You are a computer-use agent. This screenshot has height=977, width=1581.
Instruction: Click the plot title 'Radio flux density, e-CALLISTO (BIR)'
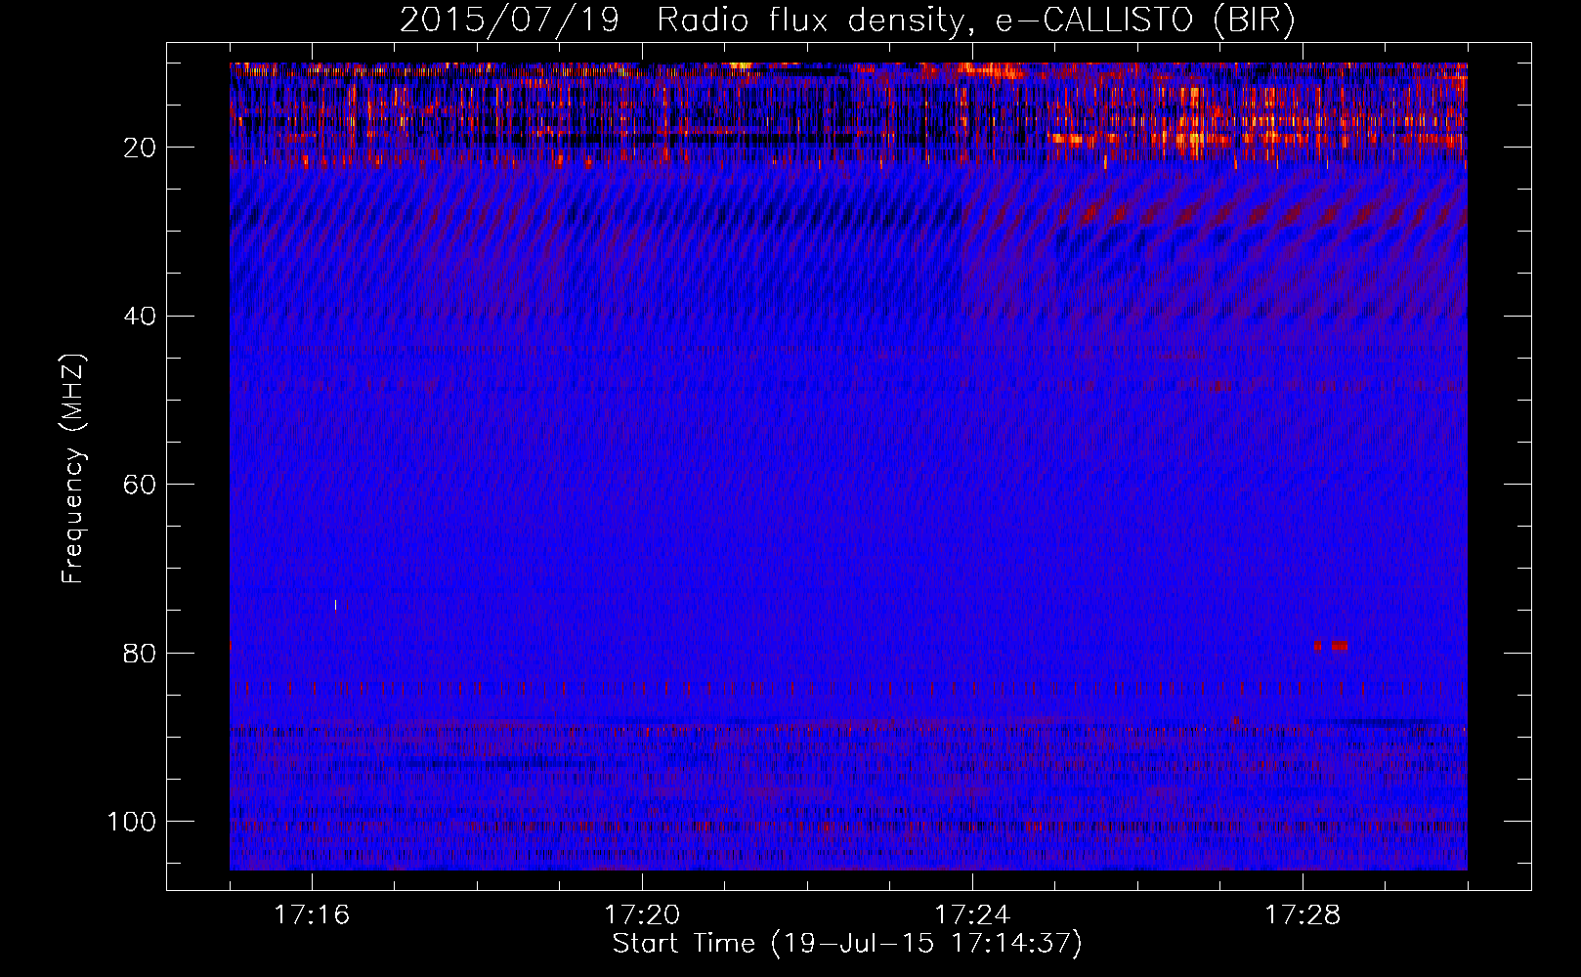pos(975,21)
